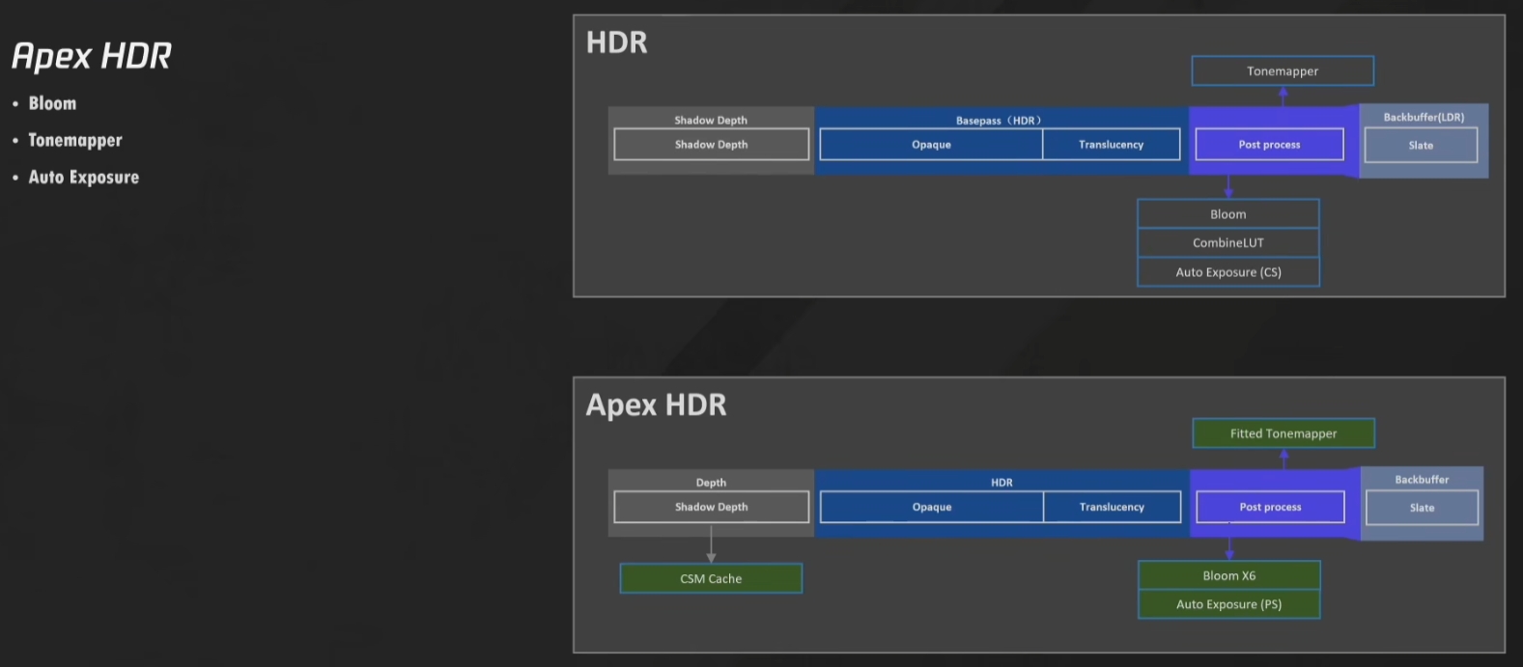Viewport: 1523px width, 667px height.
Task: Click the Bloom box under HDR Post process
Action: pyautogui.click(x=1227, y=213)
